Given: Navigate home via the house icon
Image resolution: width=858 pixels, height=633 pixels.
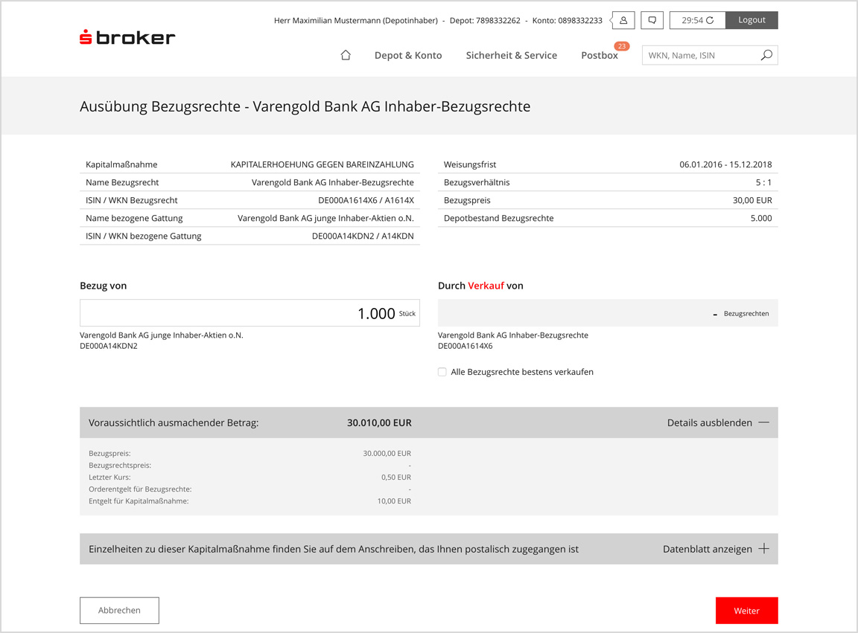Looking at the screenshot, I should point(345,54).
